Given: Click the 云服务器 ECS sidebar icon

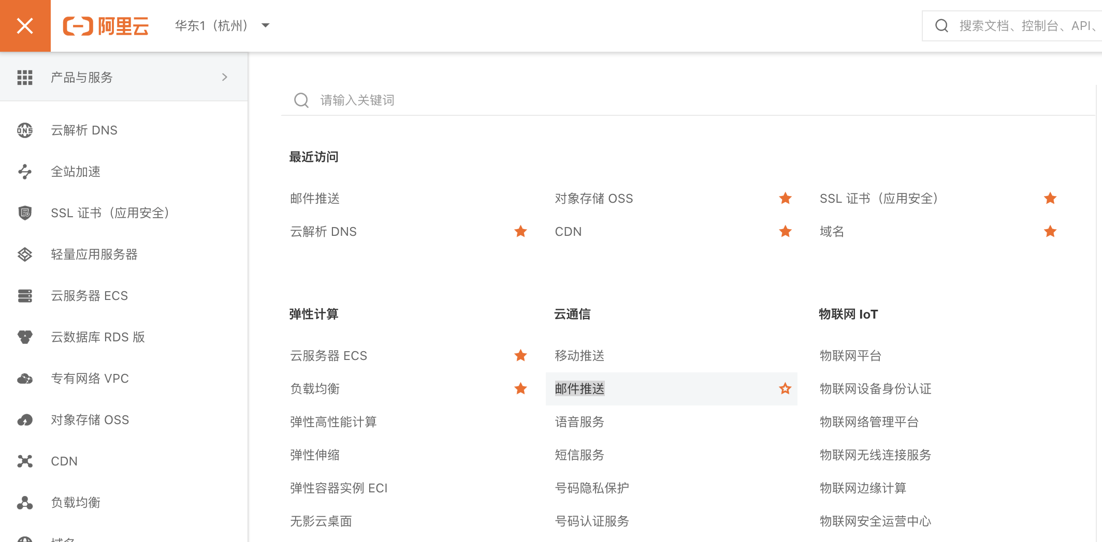Looking at the screenshot, I should pos(25,296).
